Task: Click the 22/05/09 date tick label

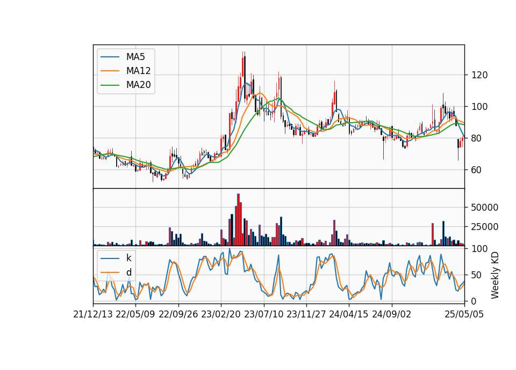Action: coord(135,314)
